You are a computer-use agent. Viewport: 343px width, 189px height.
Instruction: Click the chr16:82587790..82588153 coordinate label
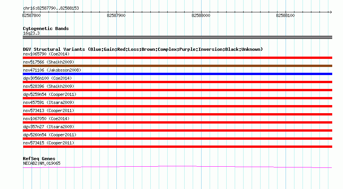(51, 8)
